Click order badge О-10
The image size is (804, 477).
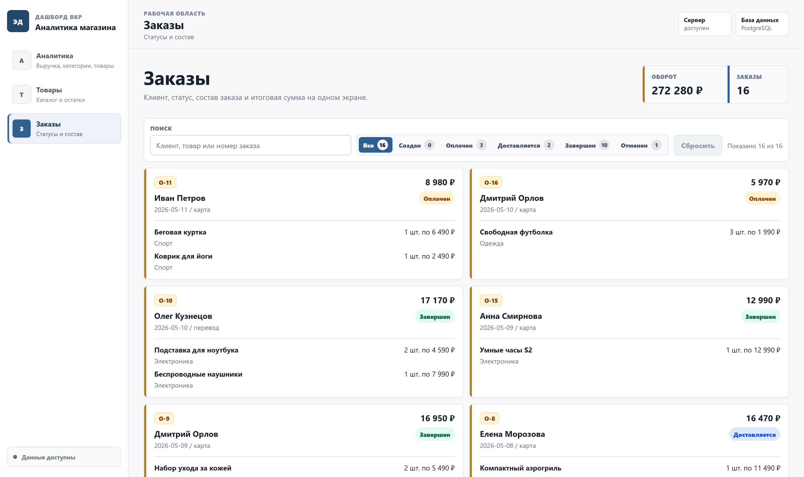166,300
